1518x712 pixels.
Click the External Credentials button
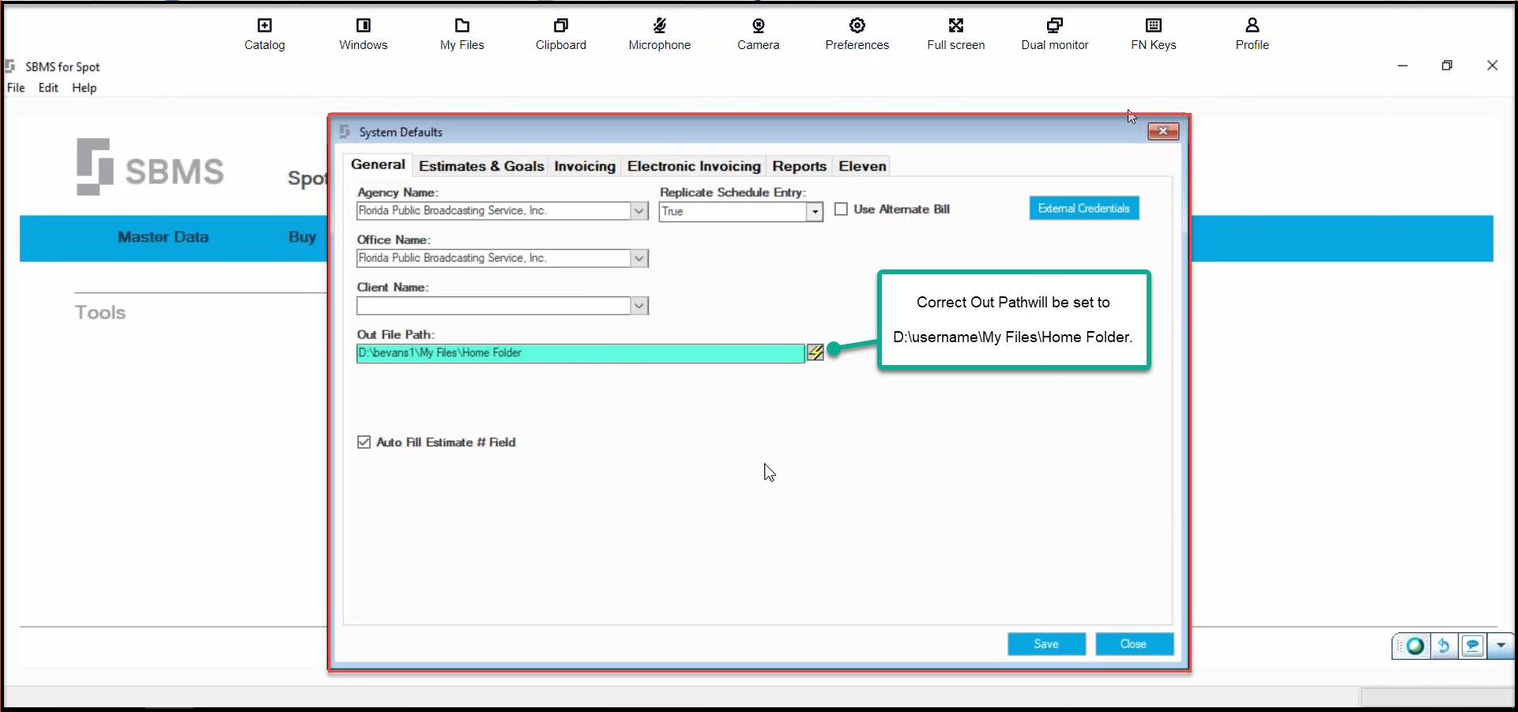[1084, 208]
